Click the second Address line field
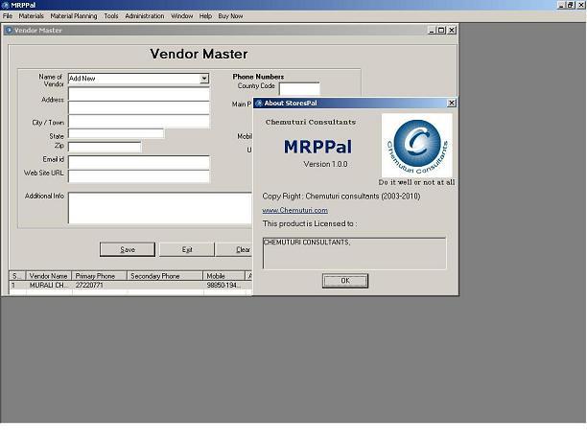Viewport: 587px width, 440px height. [x=138, y=107]
